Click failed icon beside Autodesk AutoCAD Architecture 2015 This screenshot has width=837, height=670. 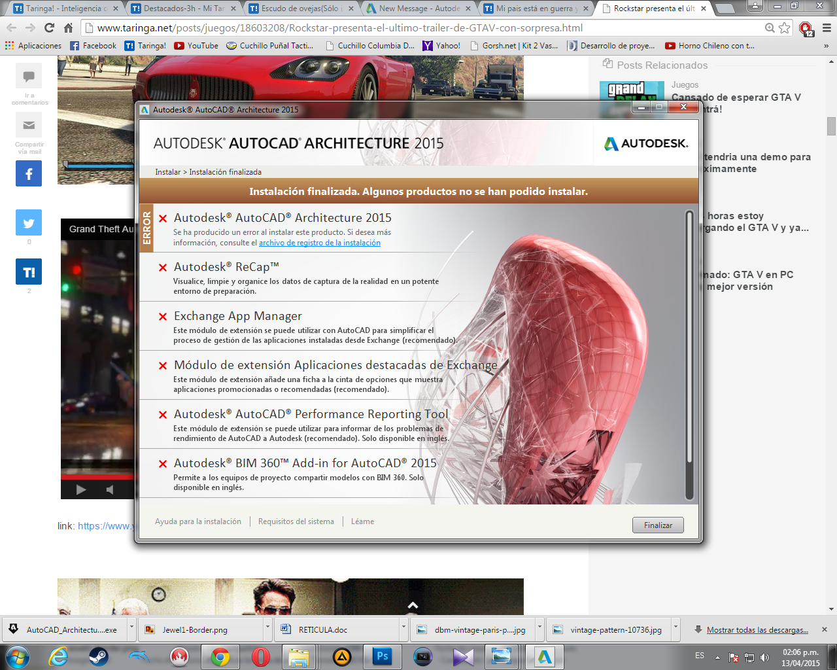163,219
